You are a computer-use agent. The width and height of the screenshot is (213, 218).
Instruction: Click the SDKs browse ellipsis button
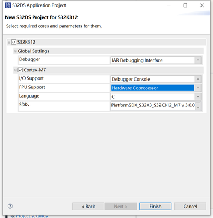click(198, 106)
